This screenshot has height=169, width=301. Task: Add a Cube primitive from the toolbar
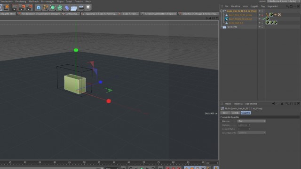click(39, 8)
